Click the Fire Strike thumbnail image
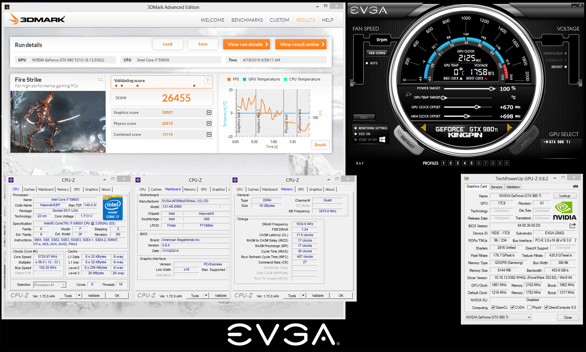Image resolution: width=586 pixels, height=352 pixels. (58, 122)
